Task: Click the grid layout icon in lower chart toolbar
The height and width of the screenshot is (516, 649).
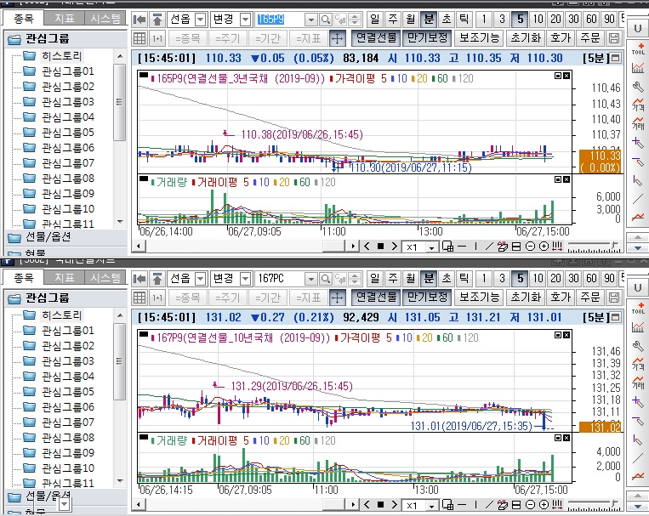Action: (x=141, y=298)
